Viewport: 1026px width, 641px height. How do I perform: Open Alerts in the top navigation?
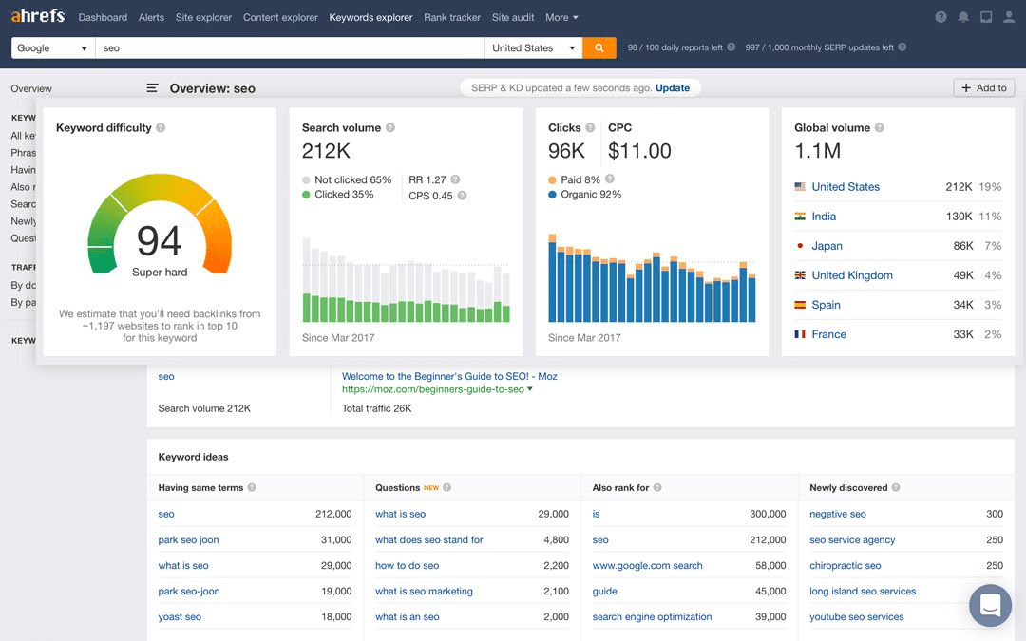[151, 18]
